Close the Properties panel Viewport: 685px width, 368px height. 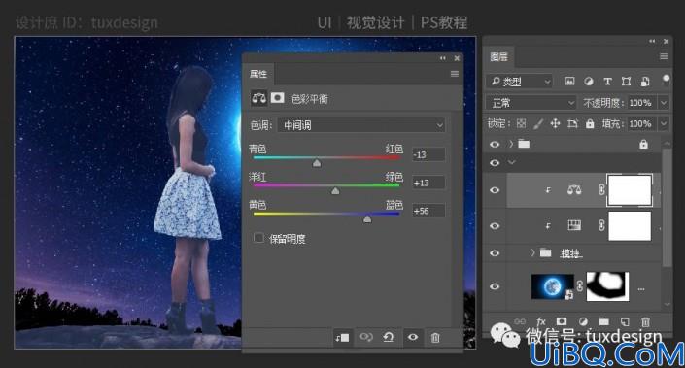pos(457,58)
